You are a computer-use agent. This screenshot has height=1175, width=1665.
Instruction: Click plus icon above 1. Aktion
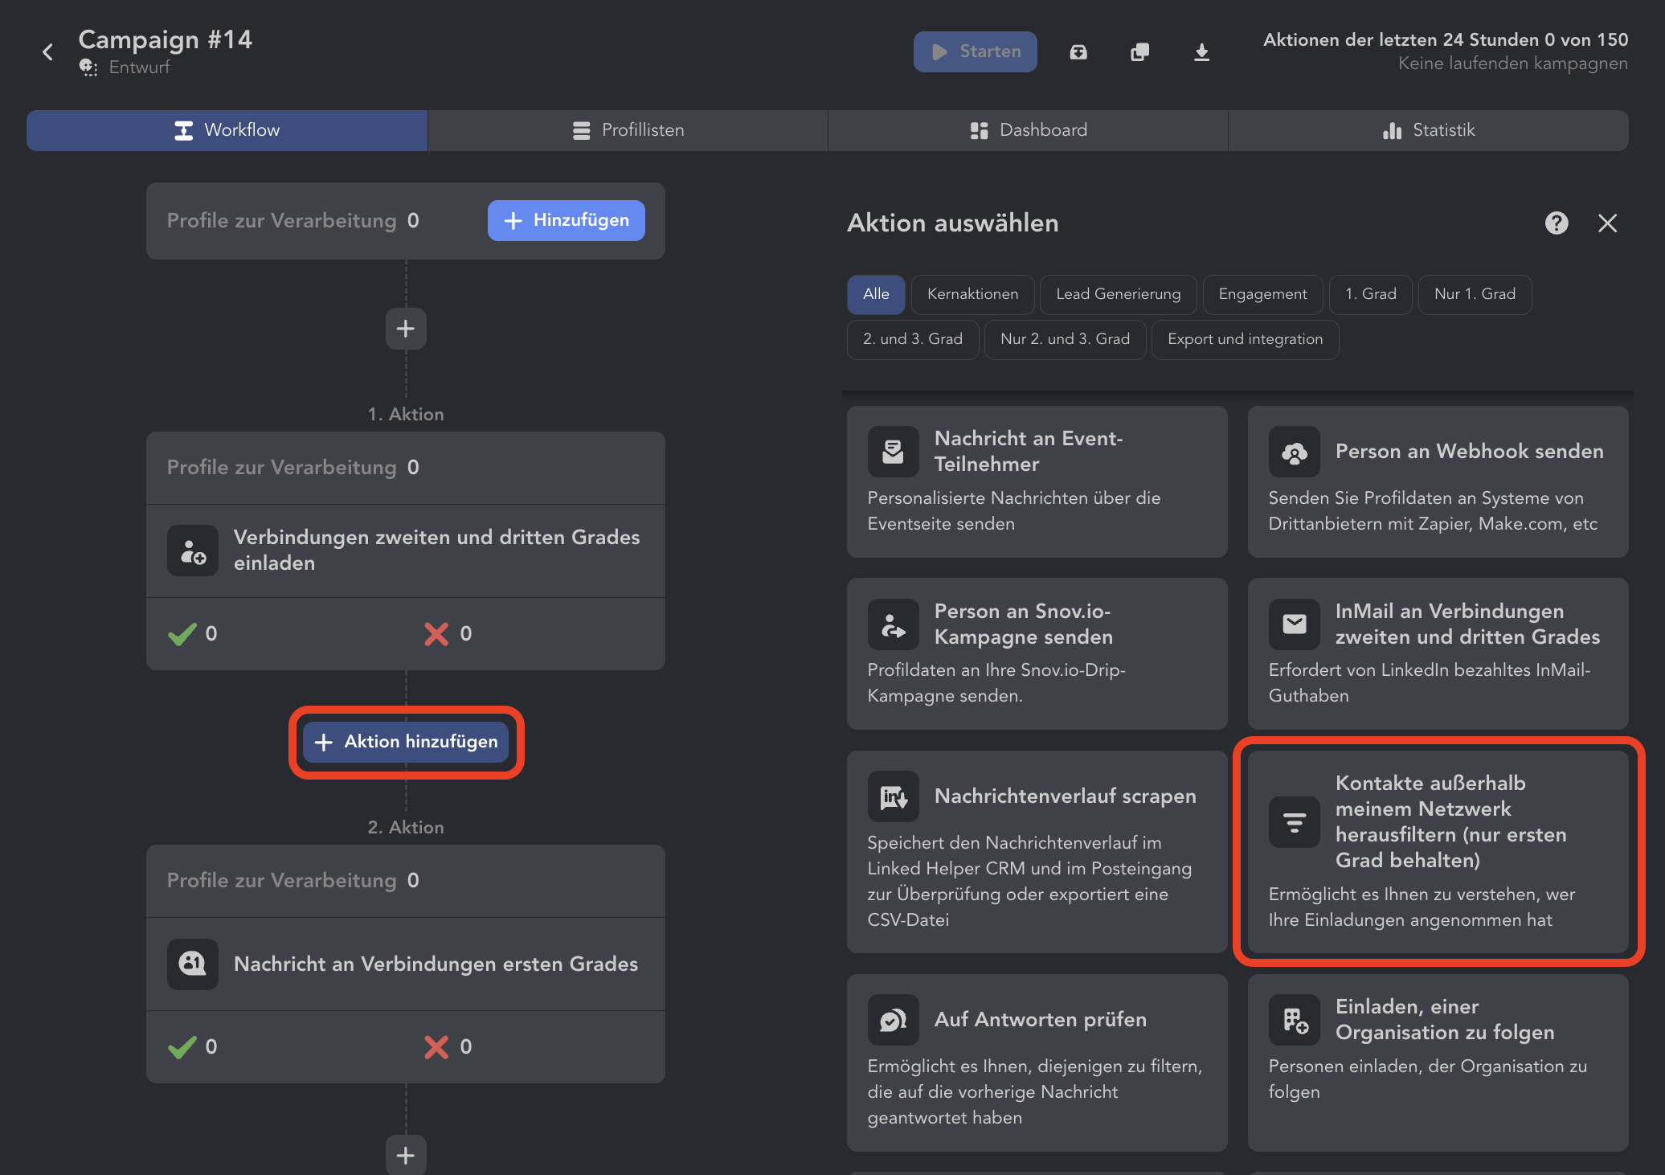(406, 329)
